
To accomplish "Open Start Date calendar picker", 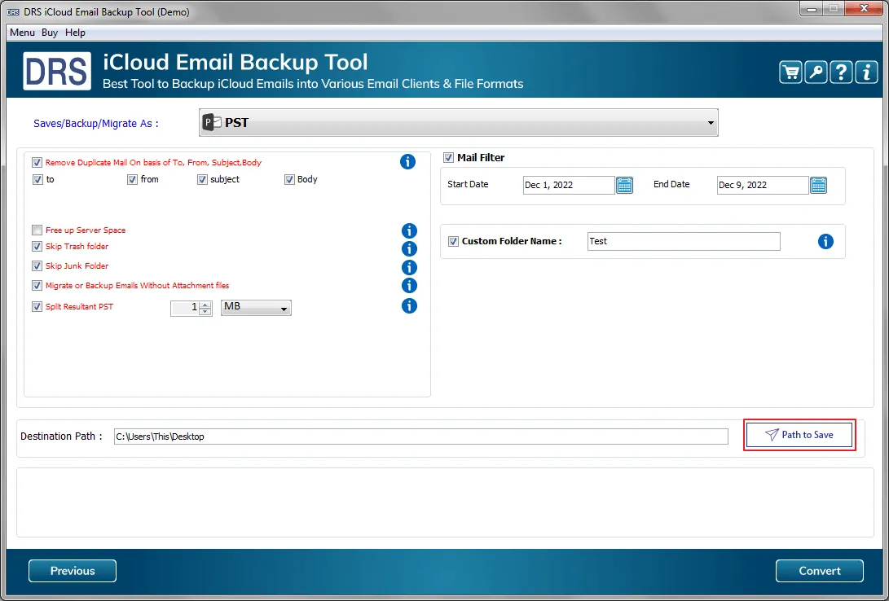I will click(x=624, y=185).
